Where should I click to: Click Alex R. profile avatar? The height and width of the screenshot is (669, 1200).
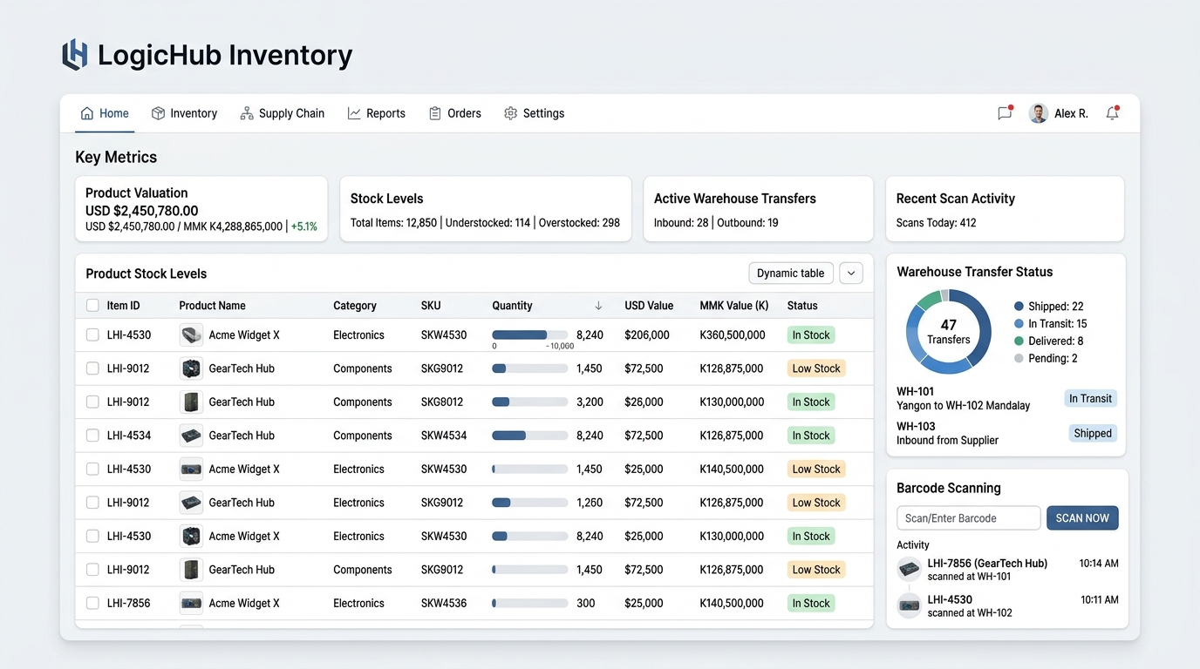(1038, 113)
